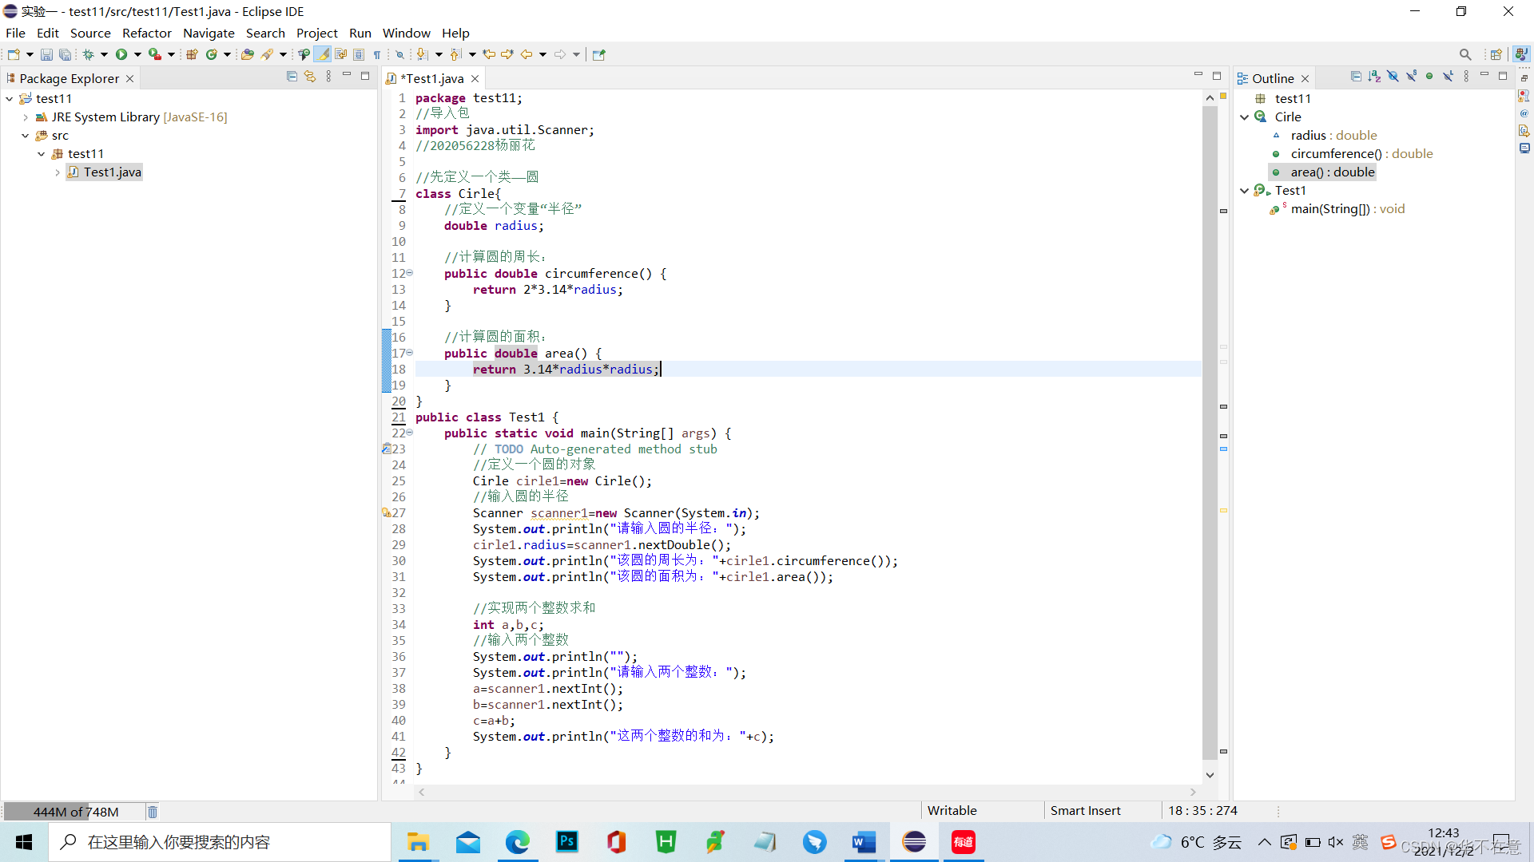This screenshot has width=1534, height=862.
Task: Click the editor vertical scrollbar
Action: click(1210, 431)
